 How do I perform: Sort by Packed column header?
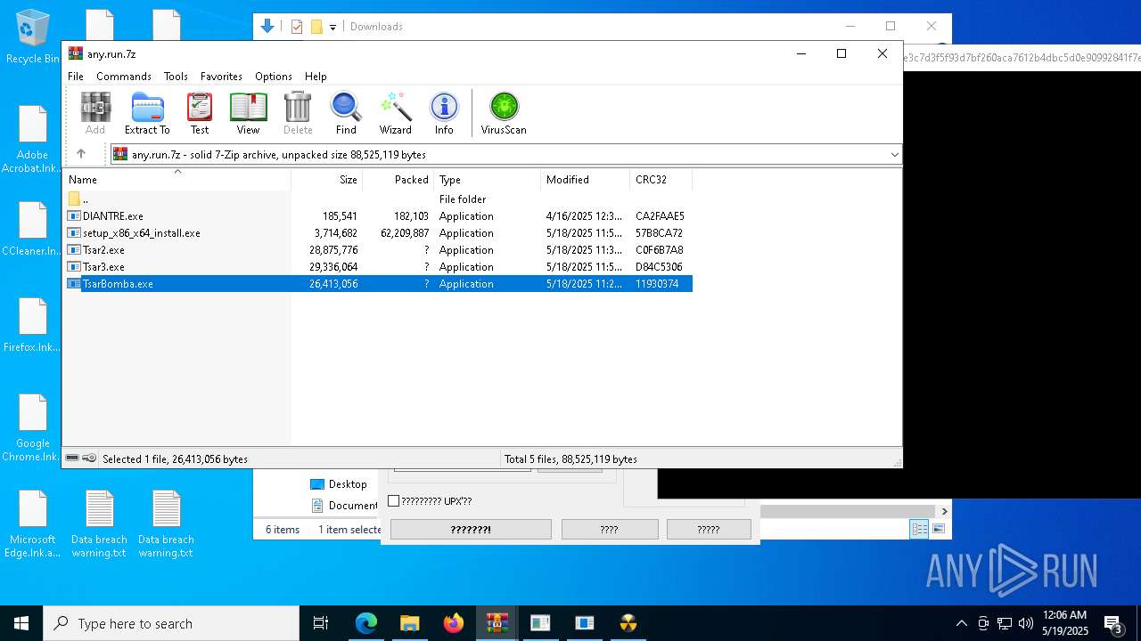point(398,180)
